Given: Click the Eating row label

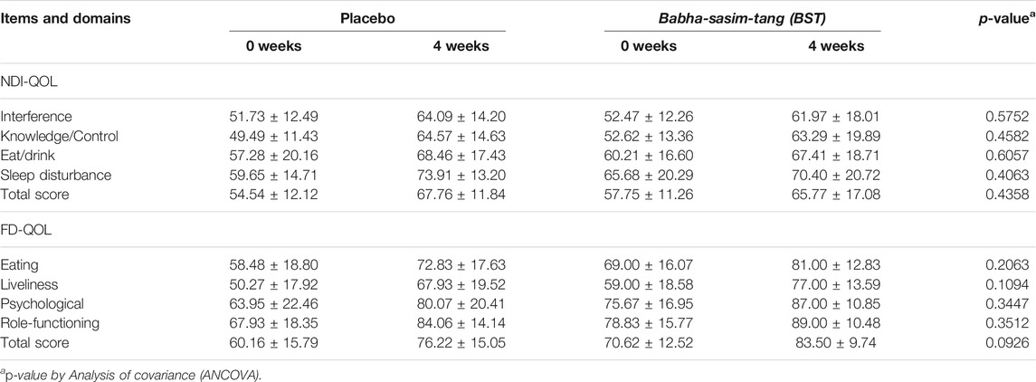Looking at the screenshot, I should tap(19, 265).
